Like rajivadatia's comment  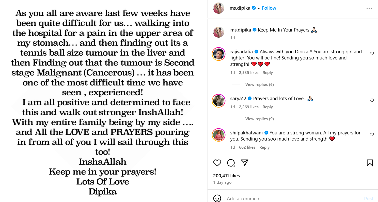[x=372, y=54]
